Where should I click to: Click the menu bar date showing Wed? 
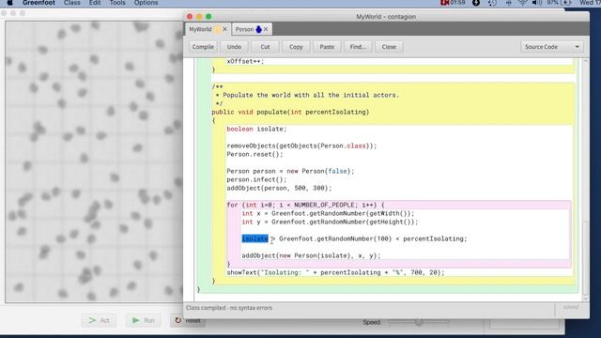click(x=590, y=3)
